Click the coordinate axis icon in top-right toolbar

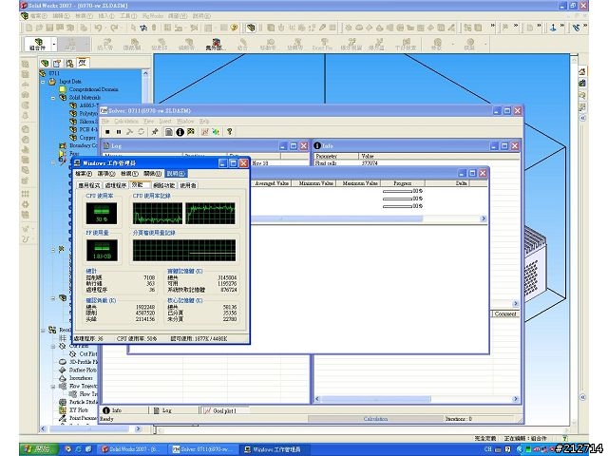[553, 28]
